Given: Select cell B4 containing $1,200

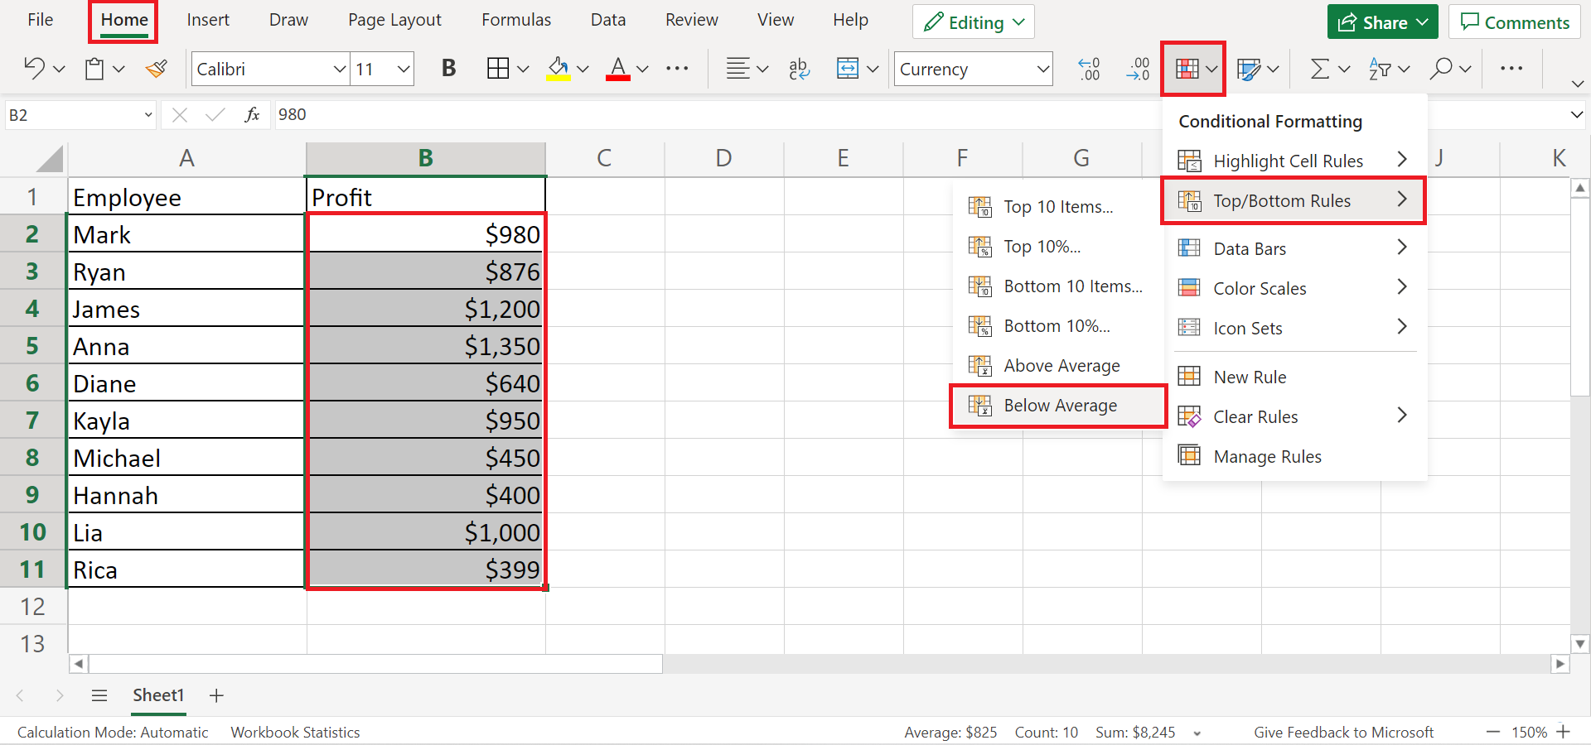Looking at the screenshot, I should [x=426, y=310].
